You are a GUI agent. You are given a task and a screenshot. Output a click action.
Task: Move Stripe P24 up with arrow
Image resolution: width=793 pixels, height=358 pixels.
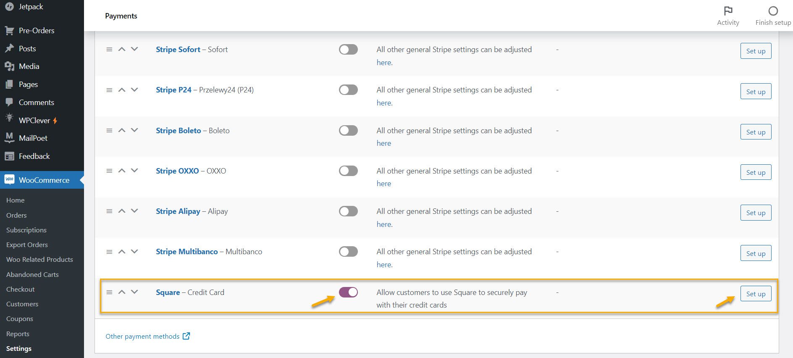click(x=122, y=90)
